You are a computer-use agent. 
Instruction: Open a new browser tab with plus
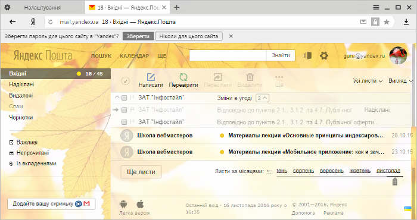(176, 7)
